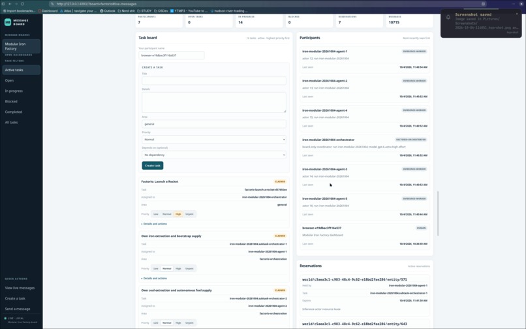Click the browser back arrow
The image size is (526, 329).
click(x=10, y=4)
